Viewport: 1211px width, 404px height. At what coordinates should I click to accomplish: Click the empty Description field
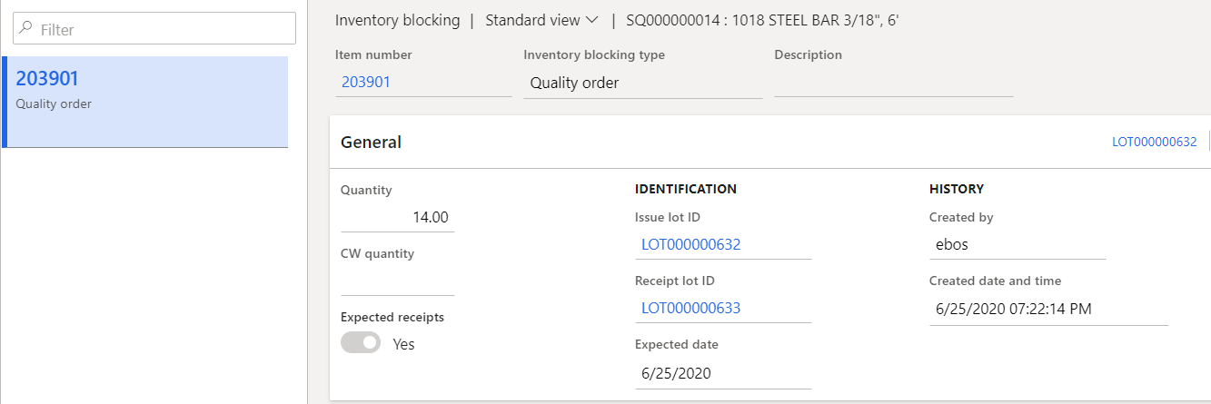tap(892, 83)
